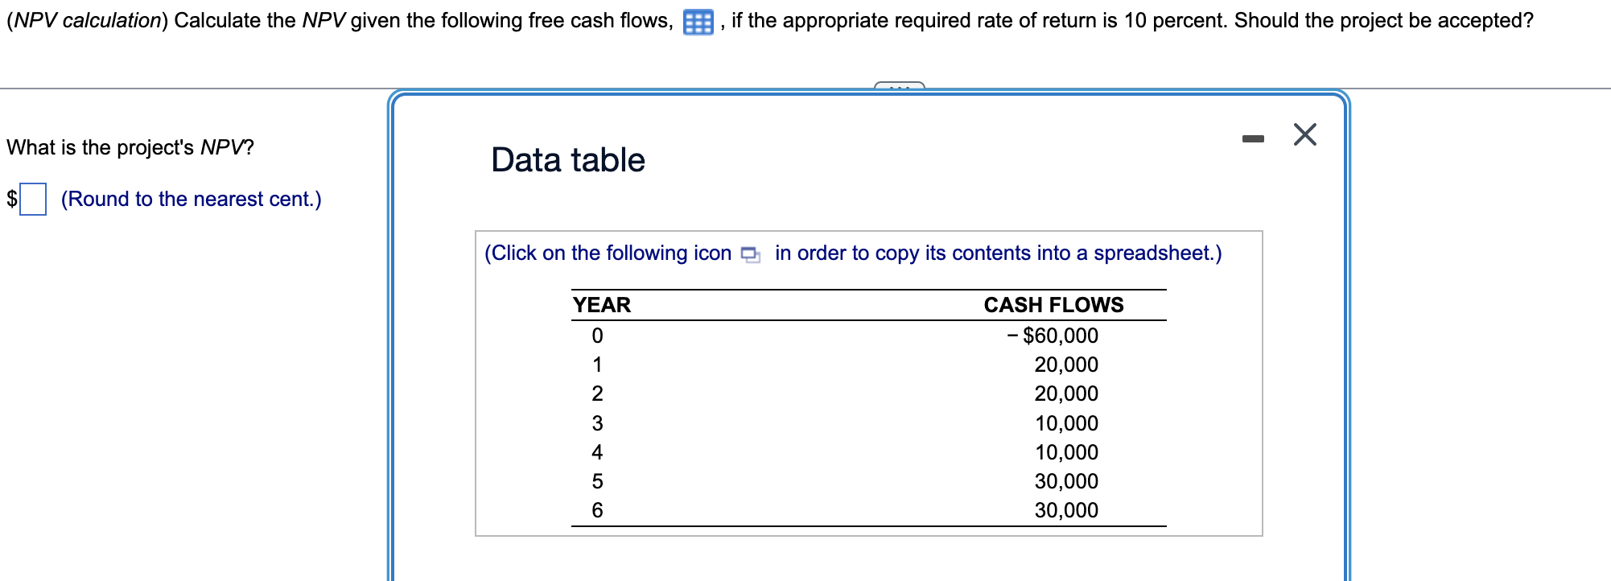1611x581 pixels.
Task: Select the -$60,000 cash flow value
Action: pos(1053,336)
